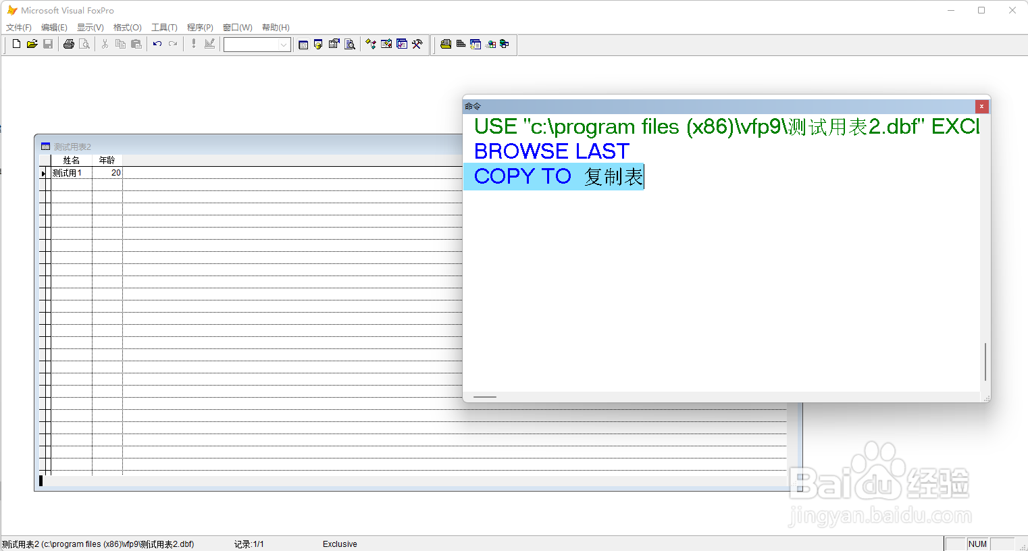Click the Print icon in toolbar
This screenshot has height=551, width=1028.
click(x=68, y=44)
